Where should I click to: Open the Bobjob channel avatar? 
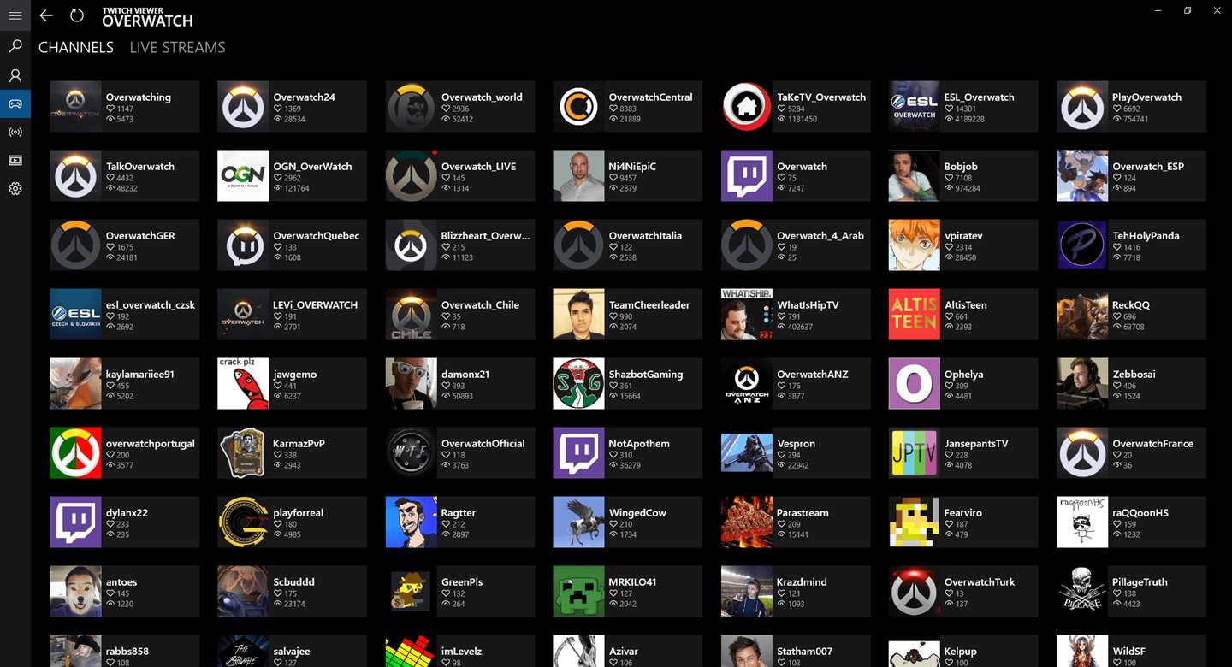click(914, 176)
